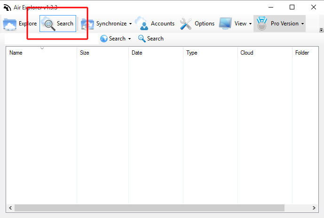Click the search text input field
Viewport: 324px width, 218px height.
[x=52, y=39]
